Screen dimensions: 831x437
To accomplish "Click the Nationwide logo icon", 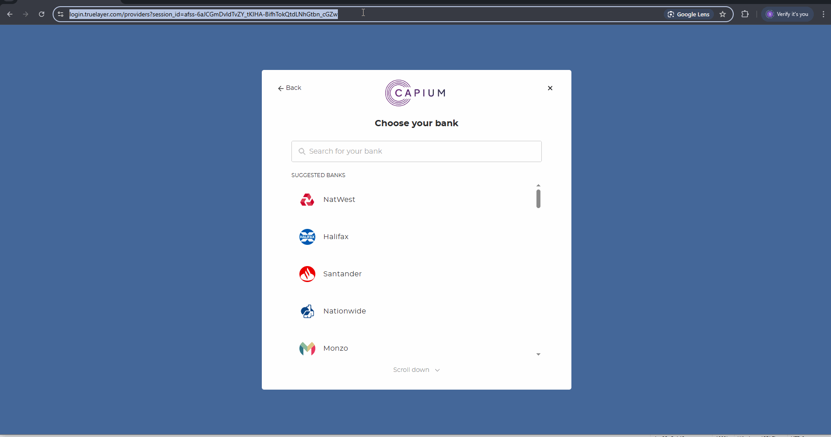I will [x=307, y=311].
